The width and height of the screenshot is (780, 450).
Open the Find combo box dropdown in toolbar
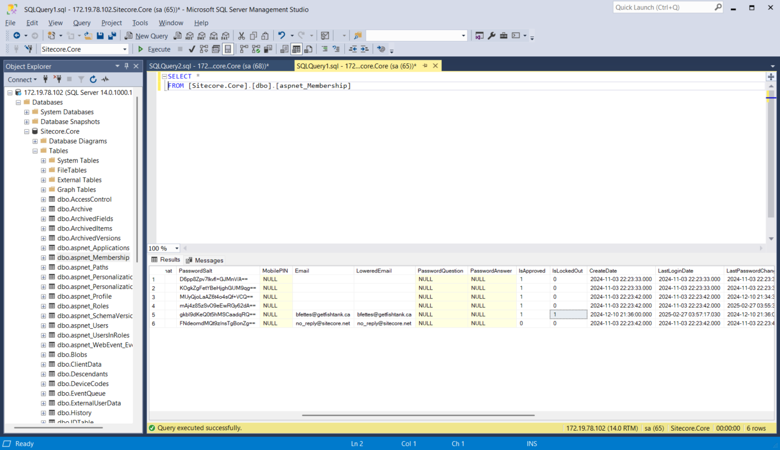[463, 35]
